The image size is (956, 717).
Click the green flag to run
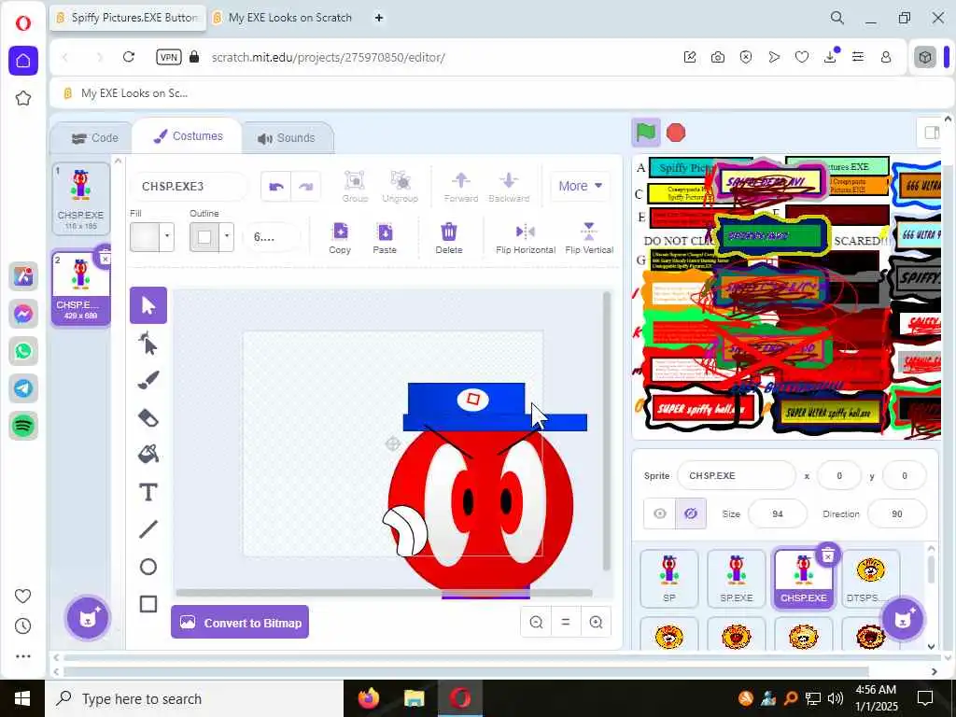point(646,133)
